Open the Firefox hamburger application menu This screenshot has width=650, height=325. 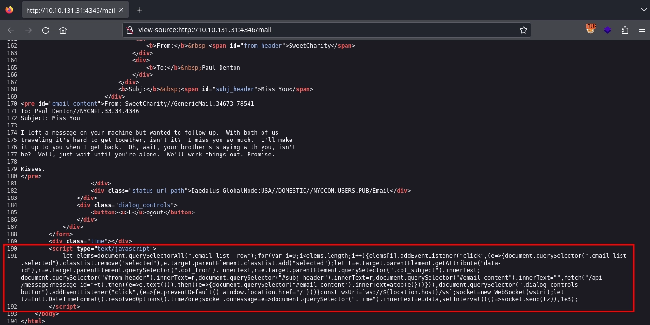pyautogui.click(x=642, y=30)
